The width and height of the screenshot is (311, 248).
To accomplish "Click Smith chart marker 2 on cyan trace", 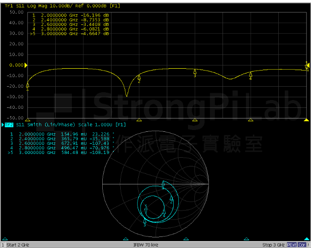I will (x=171, y=199).
